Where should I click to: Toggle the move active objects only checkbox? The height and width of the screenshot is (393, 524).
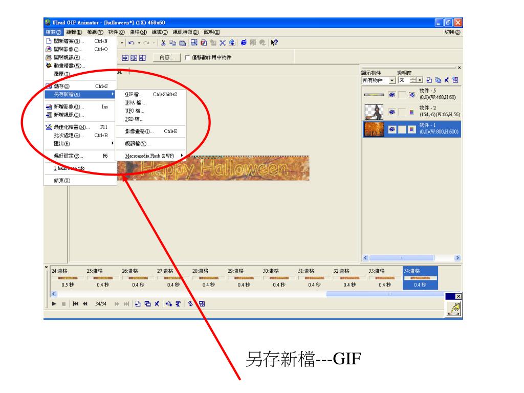point(187,57)
